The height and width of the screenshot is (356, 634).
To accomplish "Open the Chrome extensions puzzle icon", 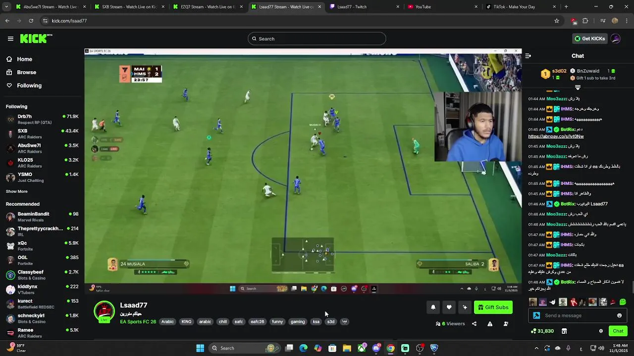I will click(x=585, y=21).
